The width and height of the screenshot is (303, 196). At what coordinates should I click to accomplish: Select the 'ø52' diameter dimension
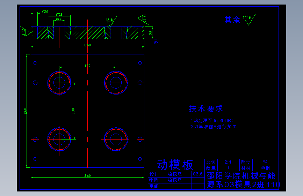point(59,14)
